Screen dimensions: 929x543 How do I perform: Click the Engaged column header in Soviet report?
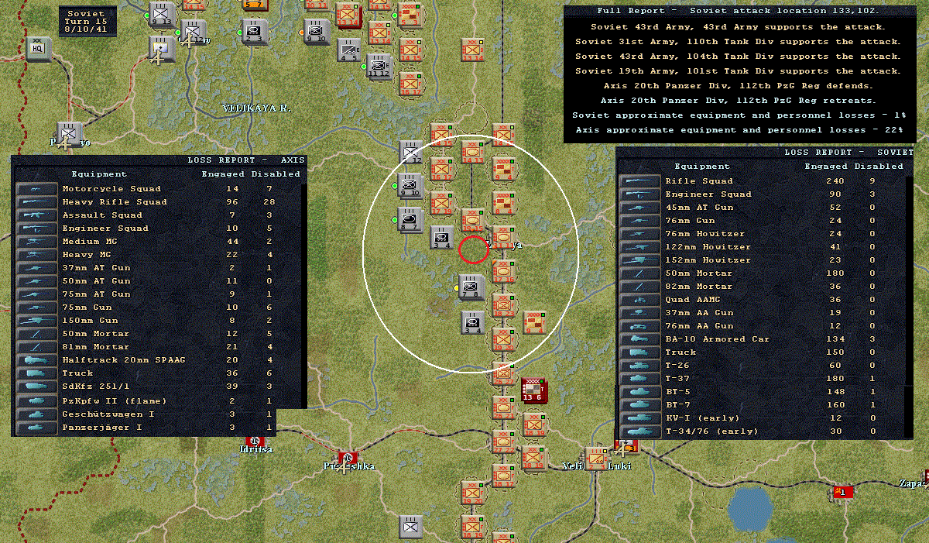pyautogui.click(x=828, y=167)
